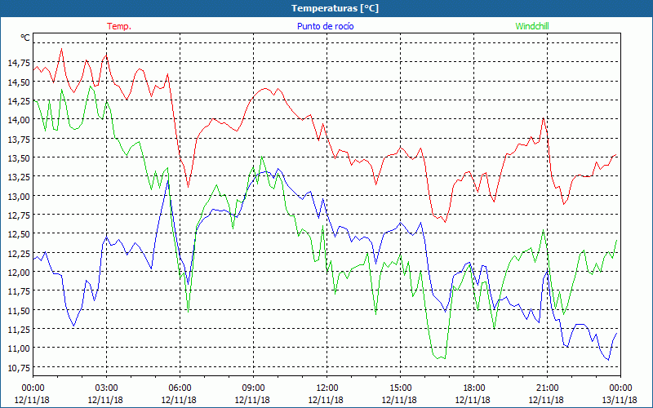Click the 14,00 y-axis value
653x408 pixels.
click(19, 120)
